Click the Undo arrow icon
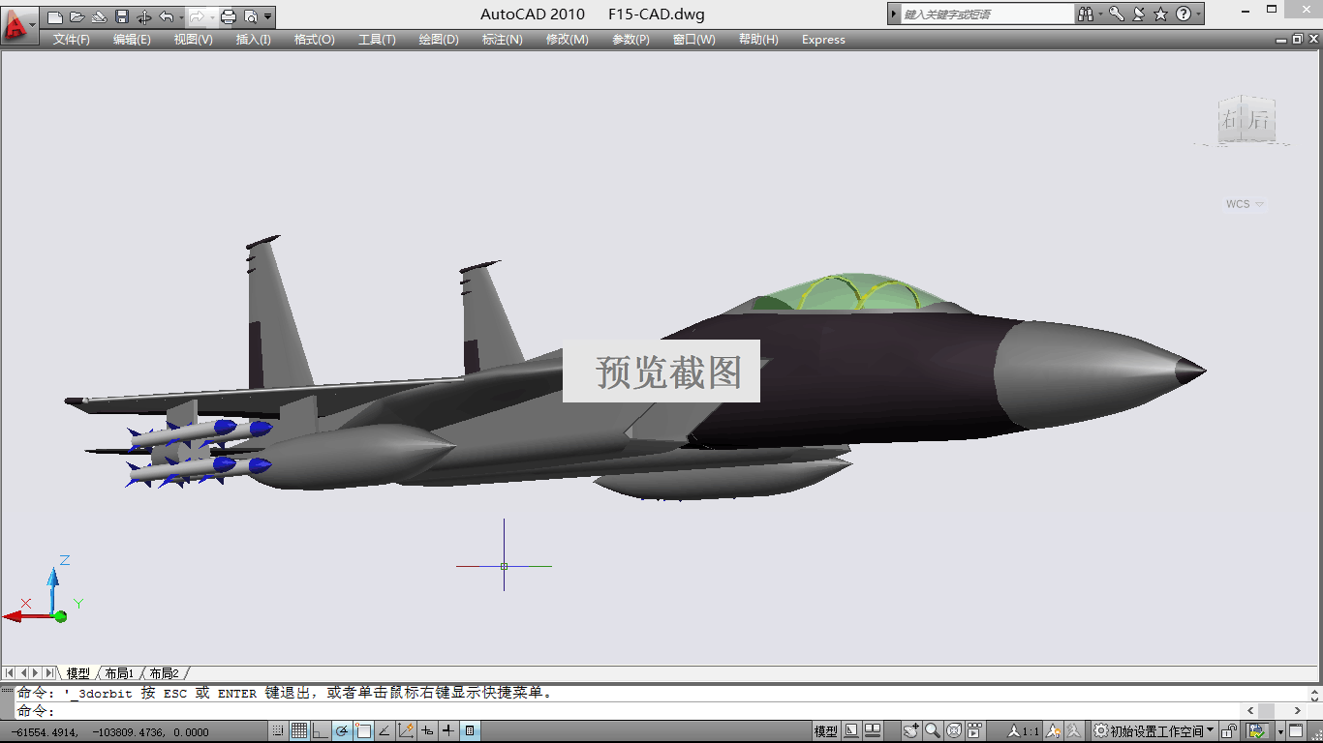Viewport: 1323px width, 743px height. tap(166, 16)
